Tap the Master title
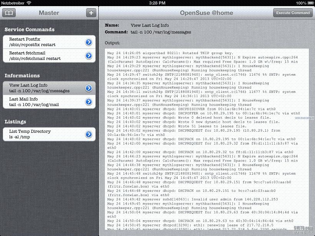This screenshot has height=236, width=315. [49, 13]
